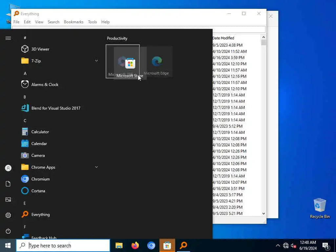Screen dimensions: 336x252
Task: Open the user account icon
Action: (x=8, y=168)
